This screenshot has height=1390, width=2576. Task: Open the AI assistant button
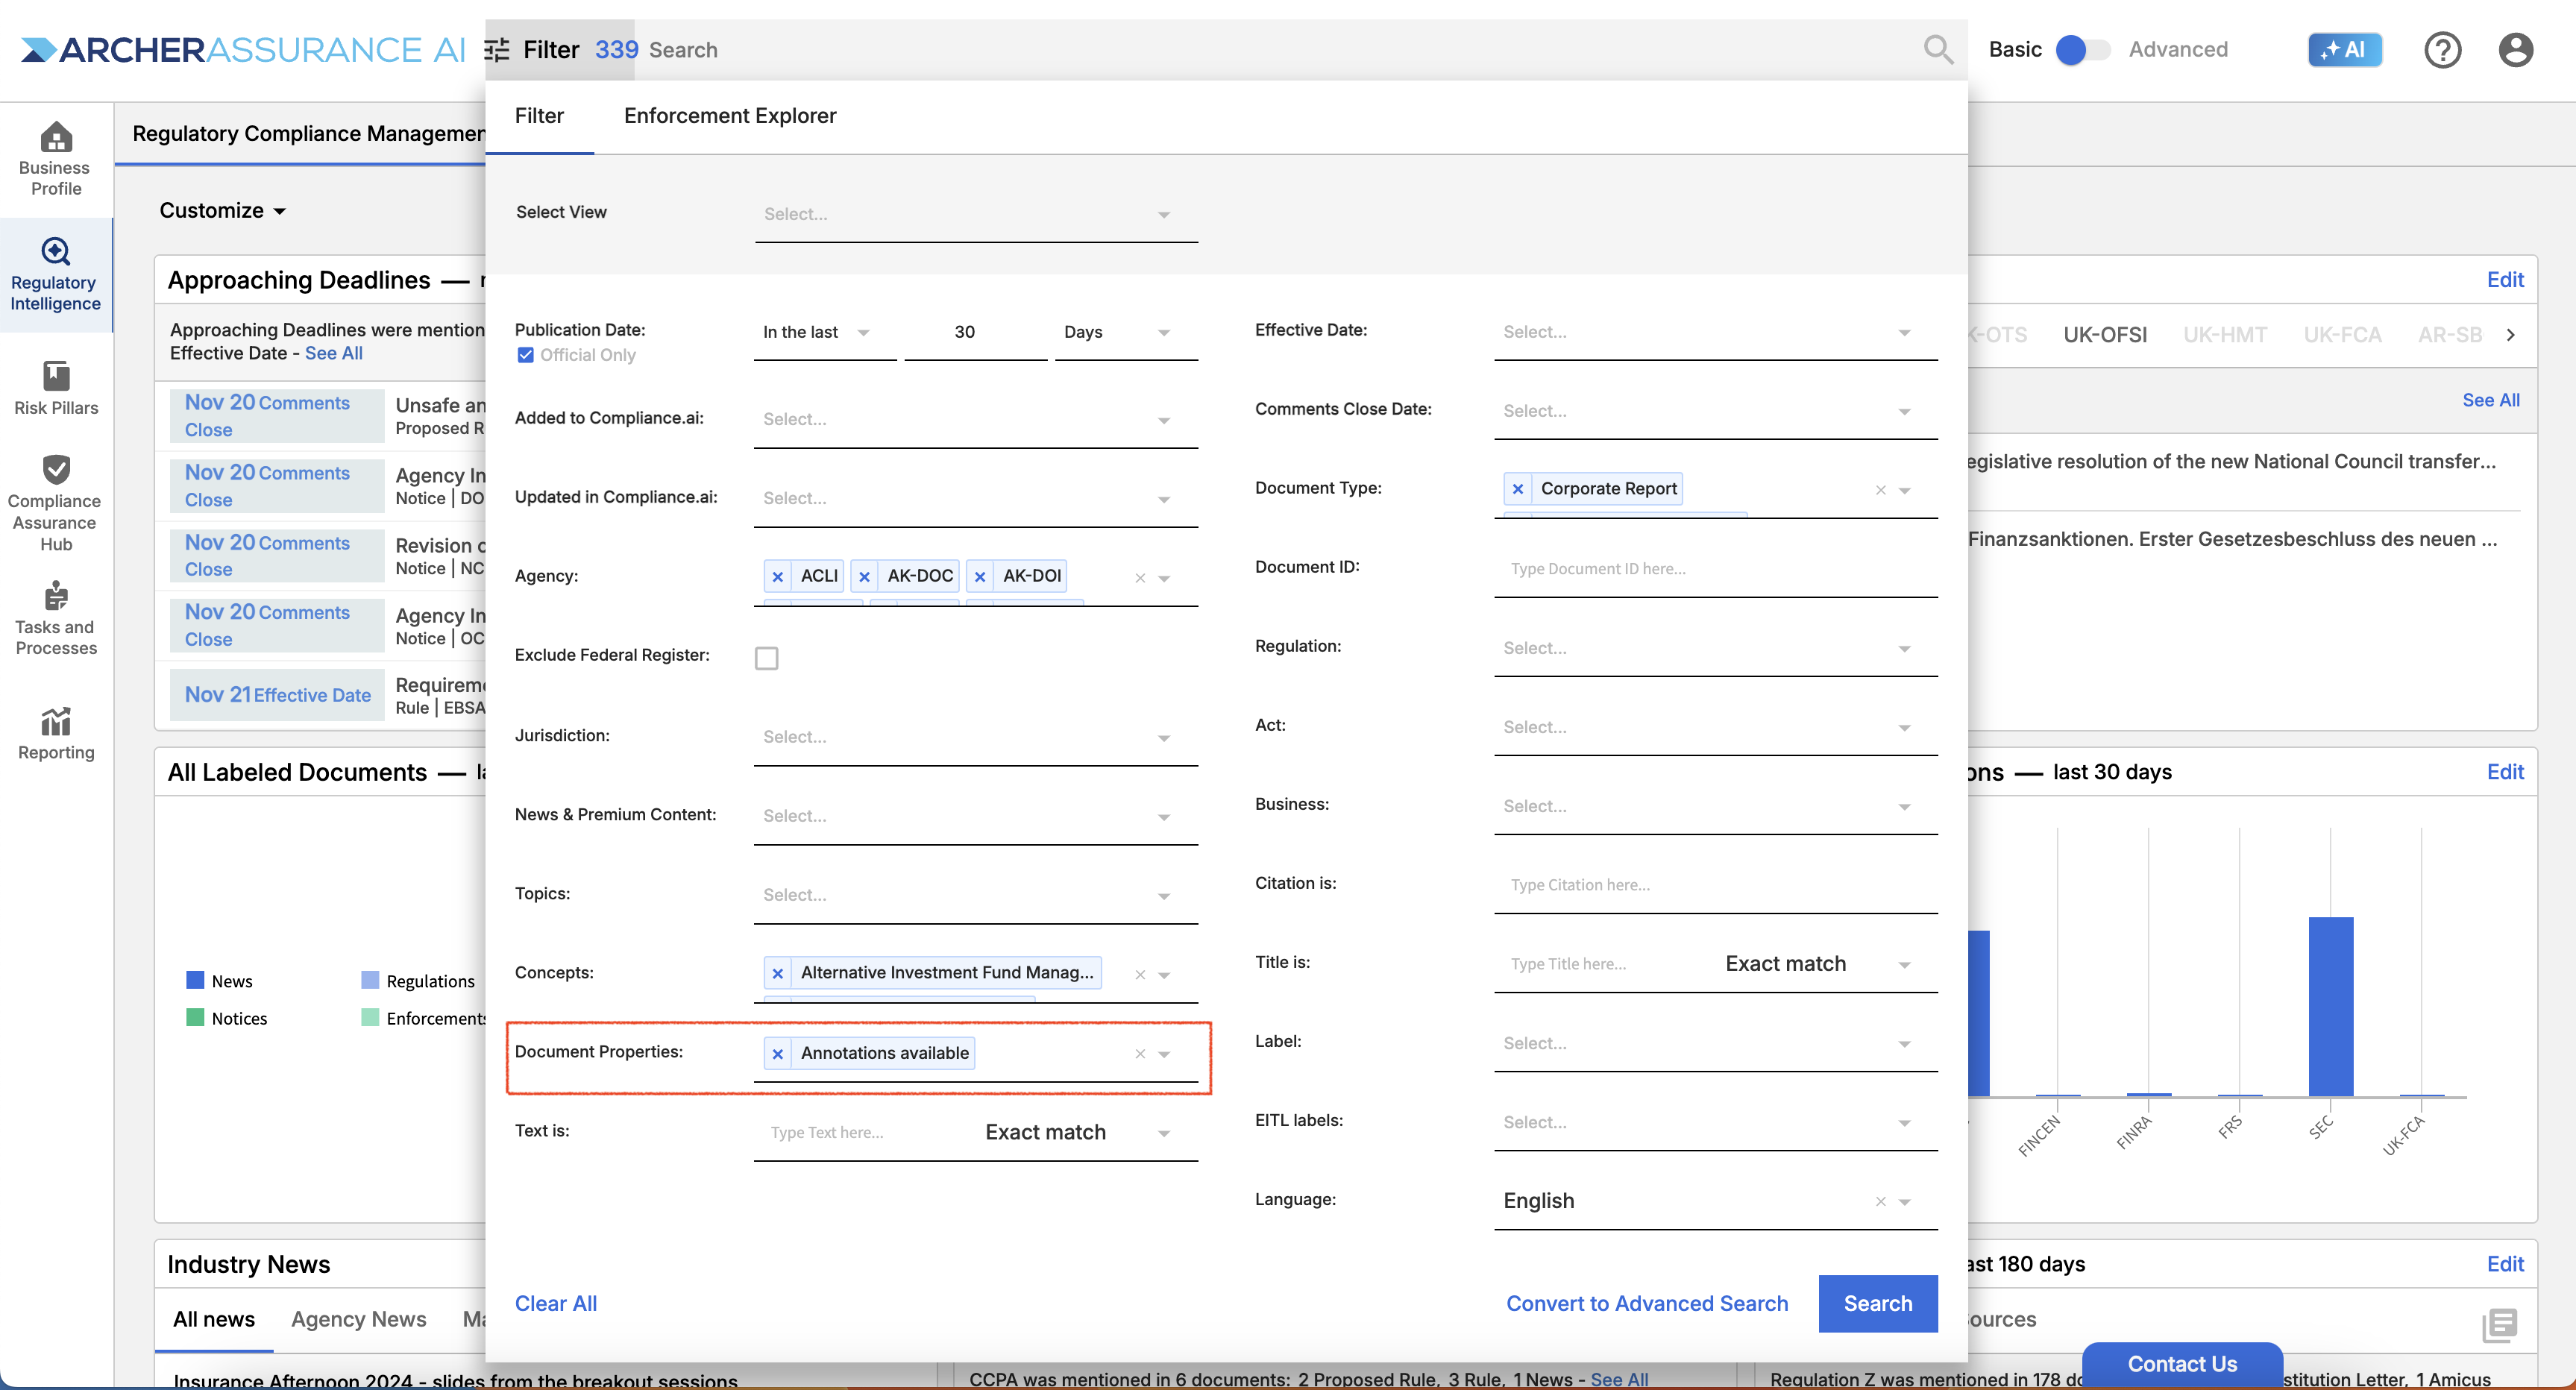(2344, 49)
